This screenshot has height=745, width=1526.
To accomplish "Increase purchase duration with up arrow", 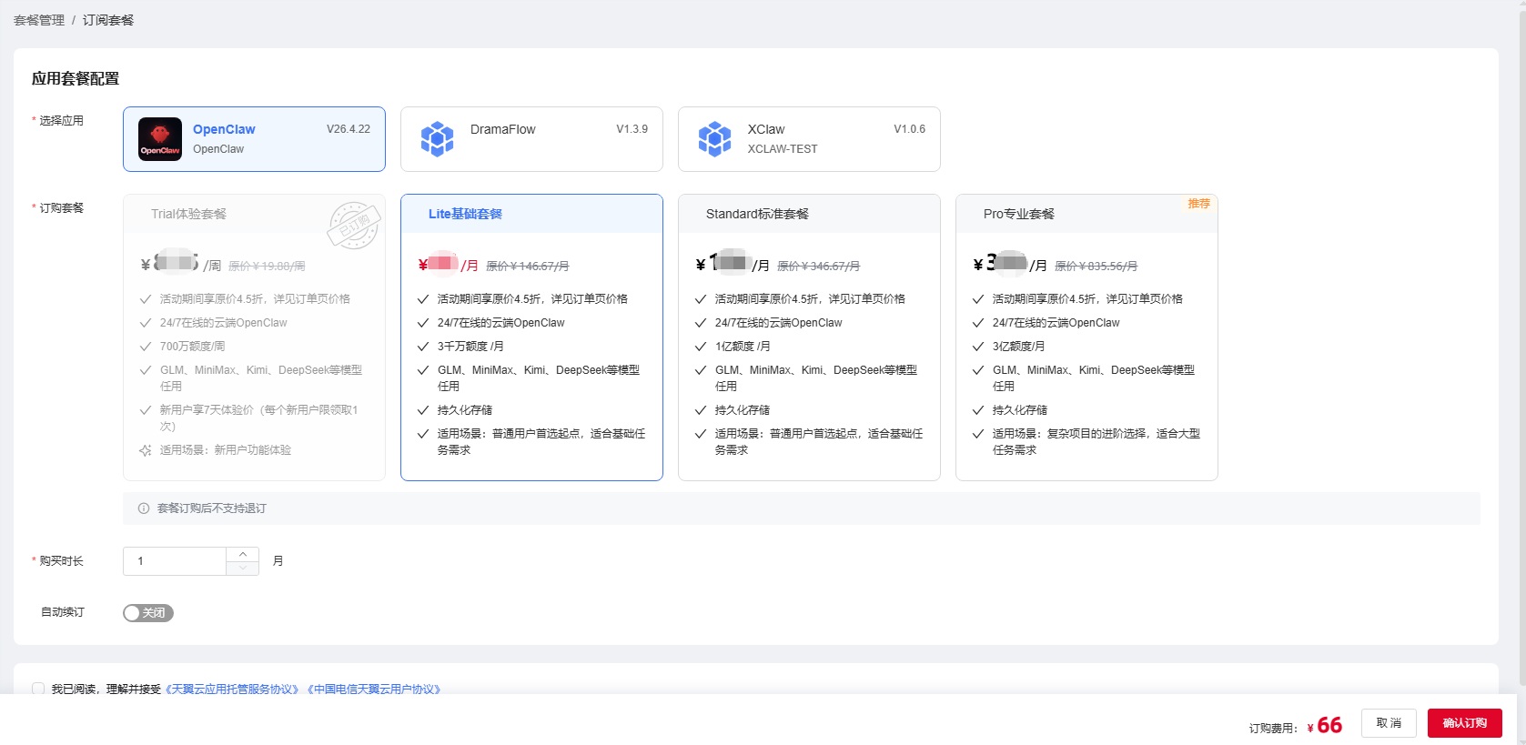I will coord(243,554).
